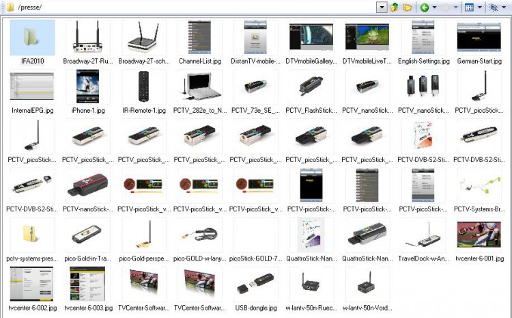Select the PCTV_FlashStick thumbnail
Screen dimensions: 512x318
311,86
